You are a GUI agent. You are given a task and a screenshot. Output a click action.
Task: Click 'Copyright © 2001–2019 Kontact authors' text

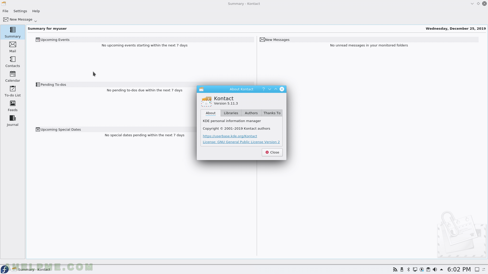pos(236,129)
